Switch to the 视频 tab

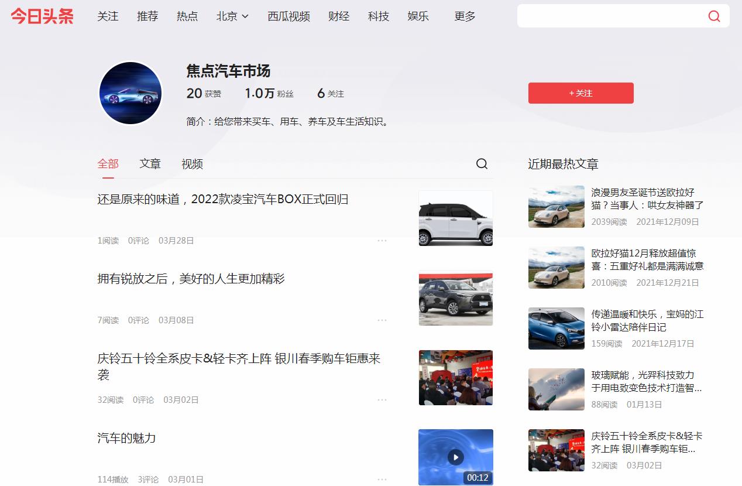192,164
